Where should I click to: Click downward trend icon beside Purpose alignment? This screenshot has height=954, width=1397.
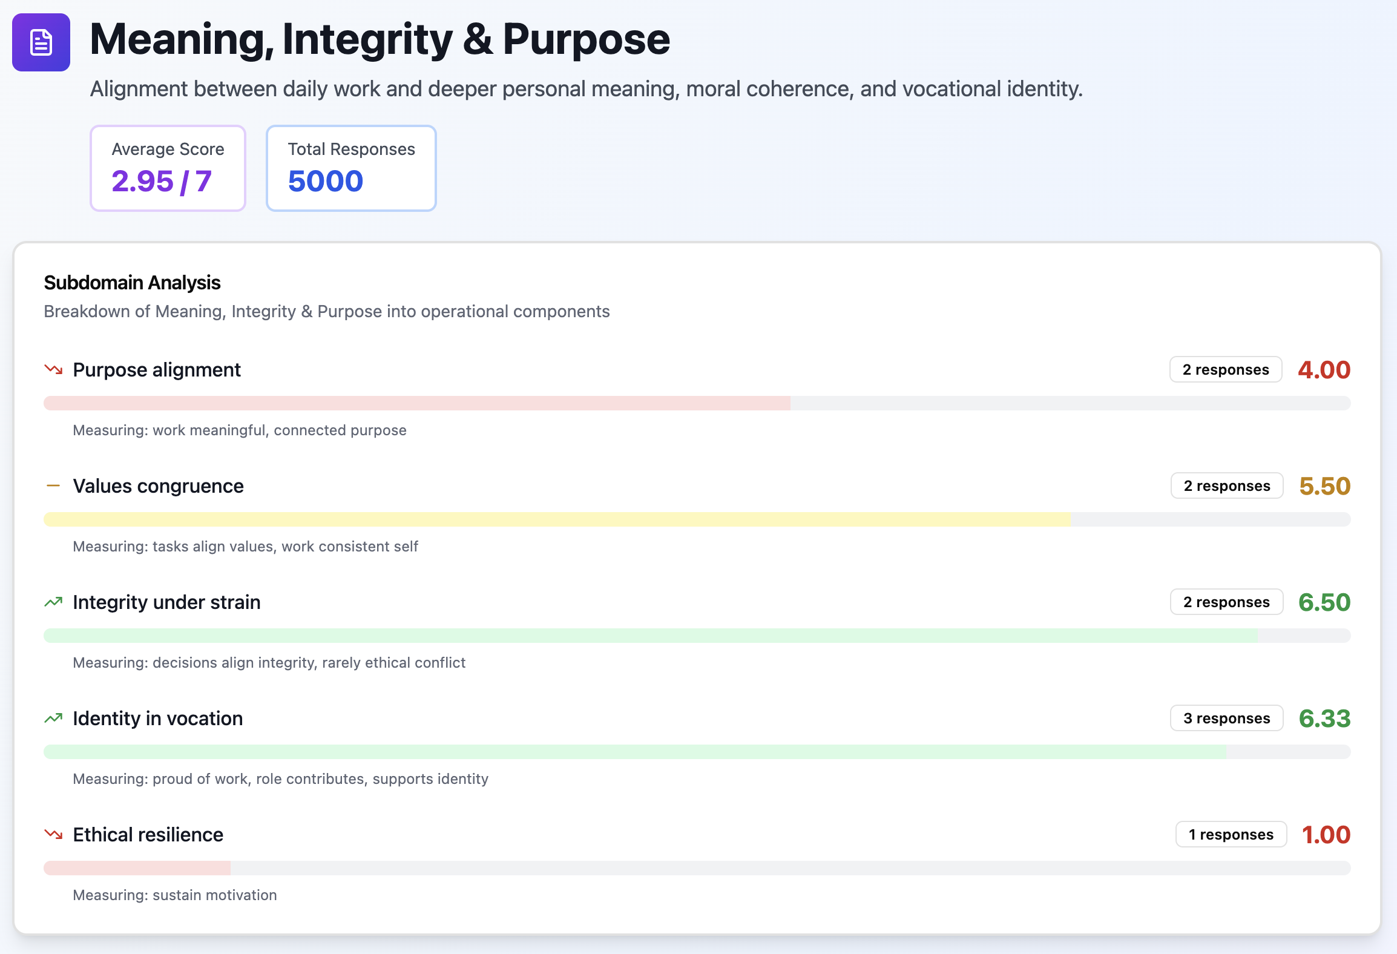click(53, 369)
